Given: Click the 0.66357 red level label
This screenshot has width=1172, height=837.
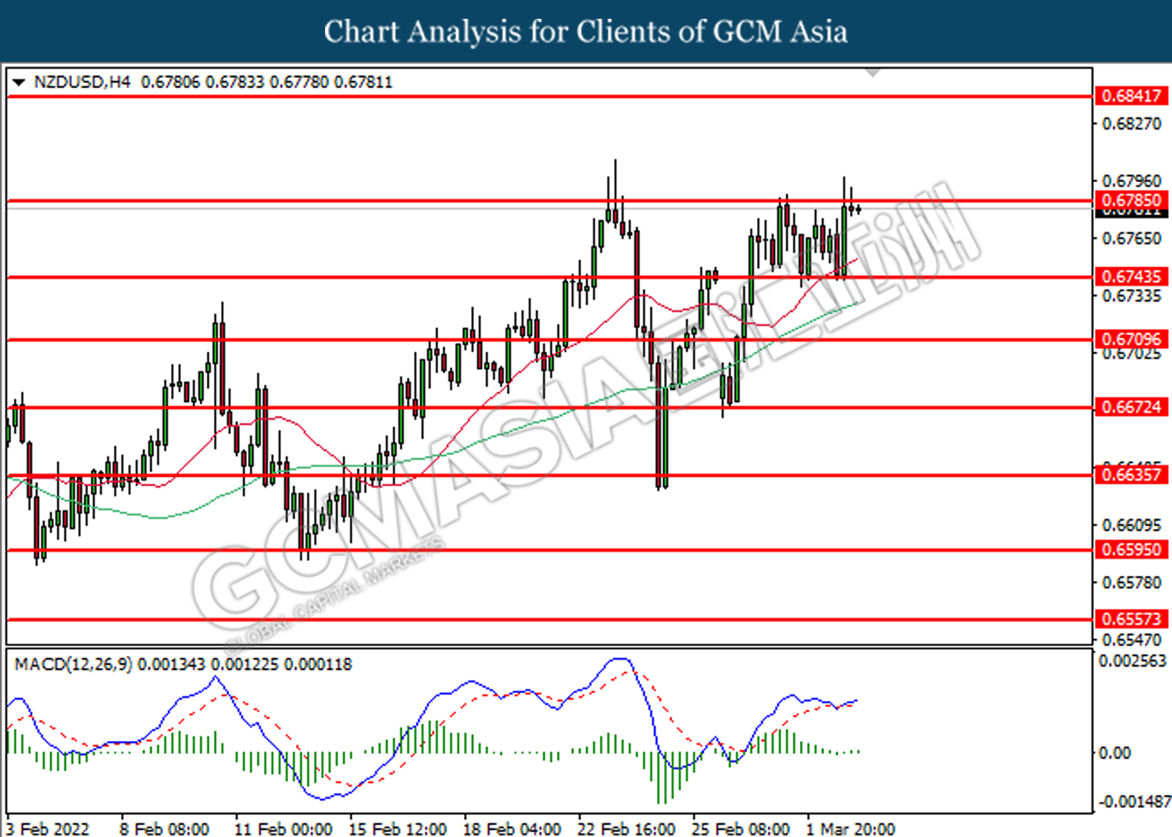Looking at the screenshot, I should tap(1131, 474).
